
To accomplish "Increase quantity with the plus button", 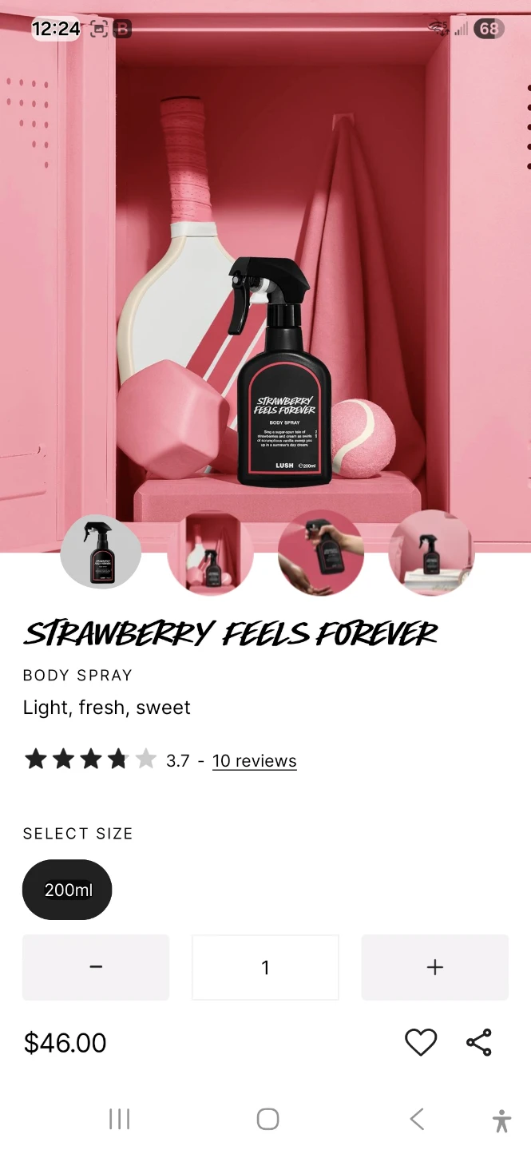I will tap(435, 967).
